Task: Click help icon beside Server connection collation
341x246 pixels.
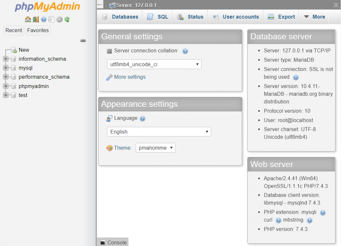Action: tap(185, 51)
